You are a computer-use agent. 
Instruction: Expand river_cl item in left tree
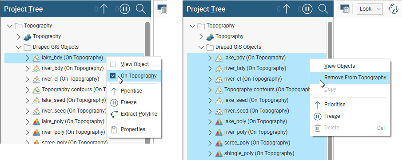(28, 79)
